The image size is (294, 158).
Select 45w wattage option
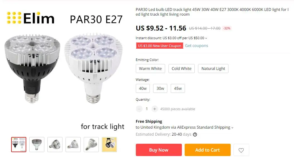tap(178, 88)
